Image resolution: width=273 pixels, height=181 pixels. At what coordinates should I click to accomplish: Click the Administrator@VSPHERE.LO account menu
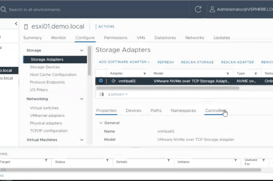(245, 9)
